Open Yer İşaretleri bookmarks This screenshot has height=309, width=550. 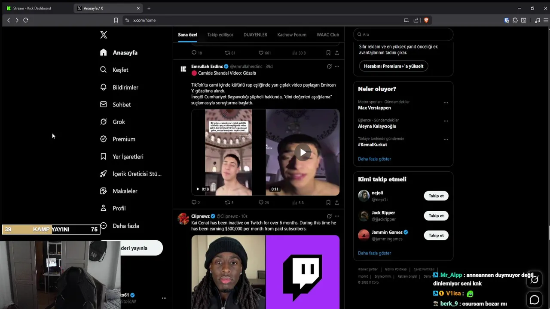pyautogui.click(x=122, y=157)
